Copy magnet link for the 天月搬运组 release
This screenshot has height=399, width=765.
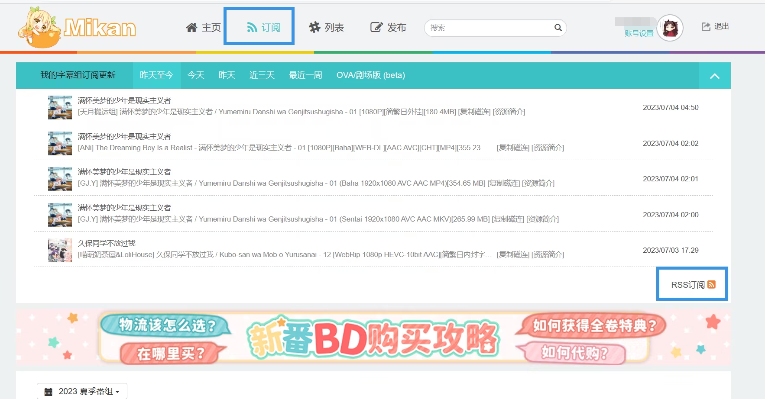coord(475,112)
